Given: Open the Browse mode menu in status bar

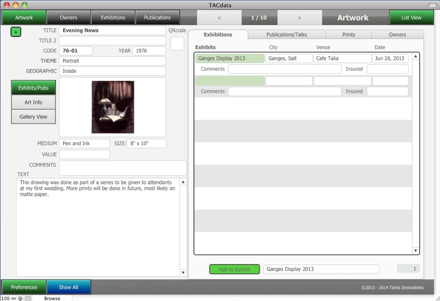Looking at the screenshot, I should click(x=52, y=298).
